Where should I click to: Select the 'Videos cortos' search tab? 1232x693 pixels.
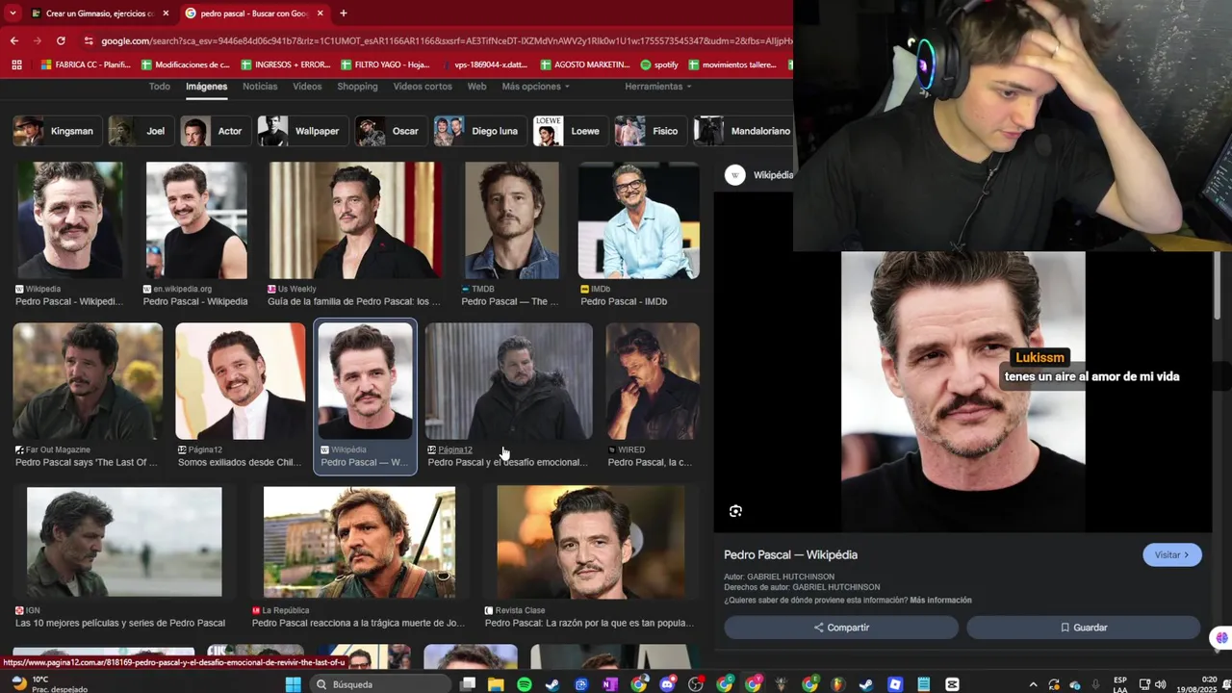423,87
